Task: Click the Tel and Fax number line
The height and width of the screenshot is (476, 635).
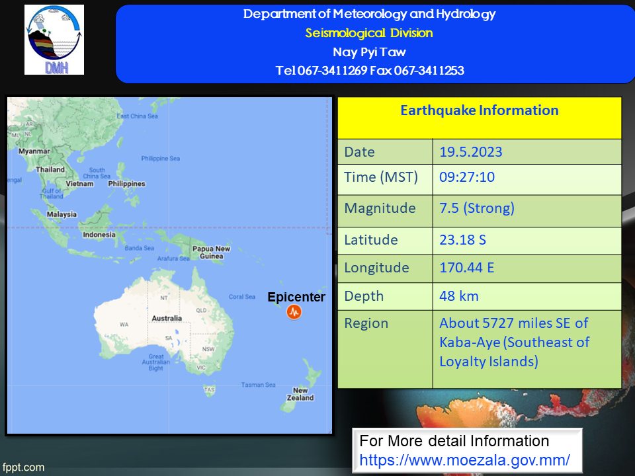Action: coord(369,71)
